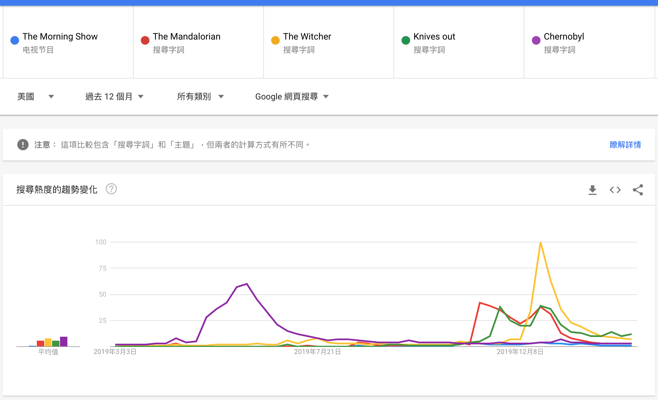Select the Chernobyl term card

(x=589, y=42)
